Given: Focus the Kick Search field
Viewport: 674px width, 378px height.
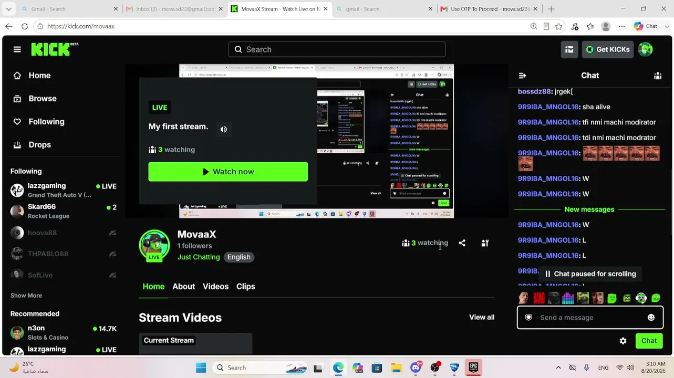Looking at the screenshot, I should point(337,49).
